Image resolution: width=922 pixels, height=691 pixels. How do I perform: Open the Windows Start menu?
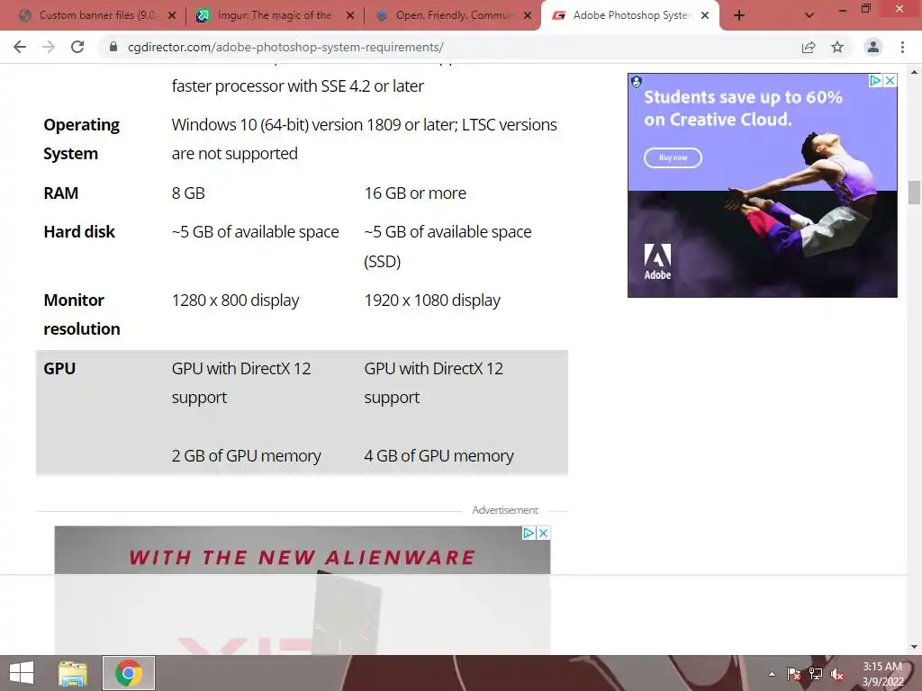pyautogui.click(x=22, y=673)
